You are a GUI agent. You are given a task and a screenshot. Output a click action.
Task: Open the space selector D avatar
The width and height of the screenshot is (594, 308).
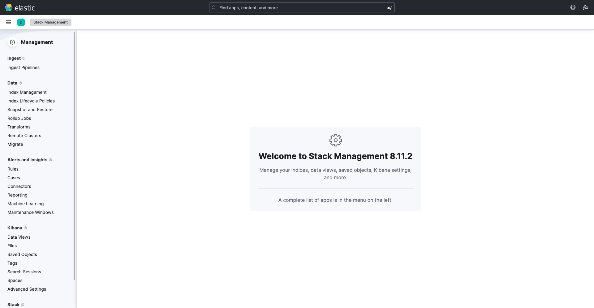21,22
